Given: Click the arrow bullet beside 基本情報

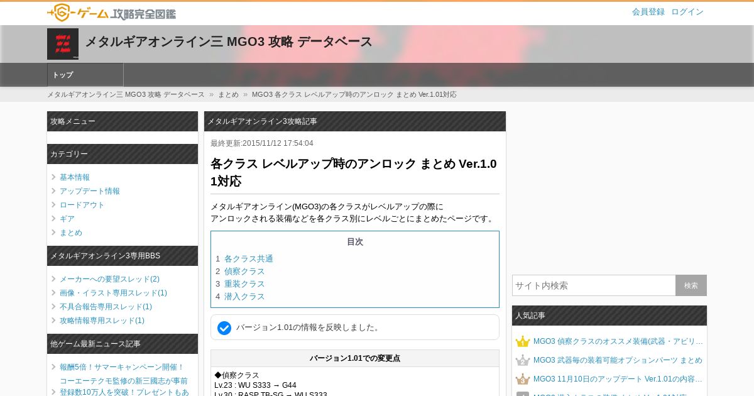Looking at the screenshot, I should [54, 177].
